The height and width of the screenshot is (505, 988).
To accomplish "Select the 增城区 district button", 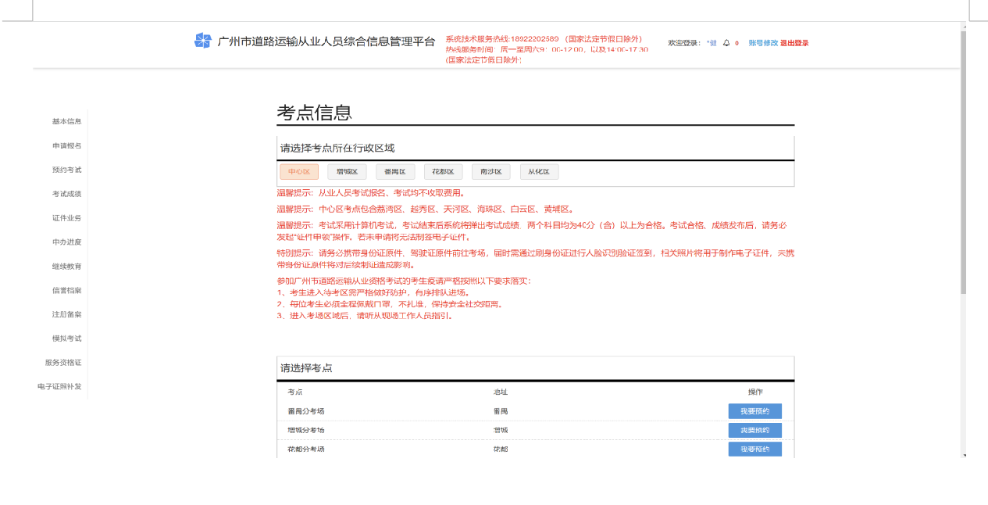I will click(347, 172).
